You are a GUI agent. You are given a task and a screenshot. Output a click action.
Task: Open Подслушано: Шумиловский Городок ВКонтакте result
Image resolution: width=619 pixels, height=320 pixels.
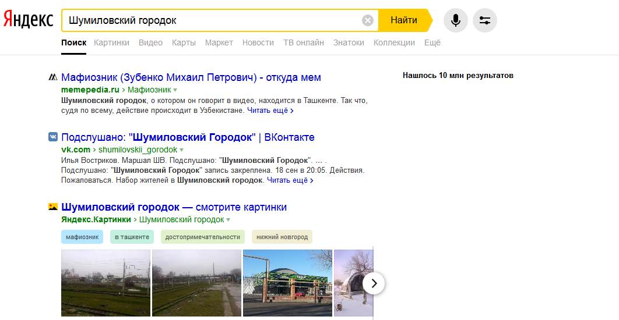pos(188,137)
